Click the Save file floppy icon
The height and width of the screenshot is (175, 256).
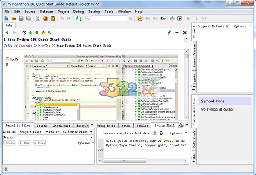[21, 19]
